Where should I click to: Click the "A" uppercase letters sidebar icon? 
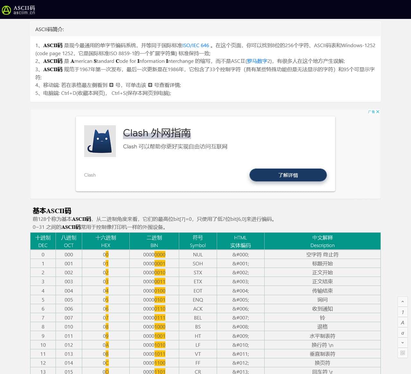pyautogui.click(x=402, y=322)
